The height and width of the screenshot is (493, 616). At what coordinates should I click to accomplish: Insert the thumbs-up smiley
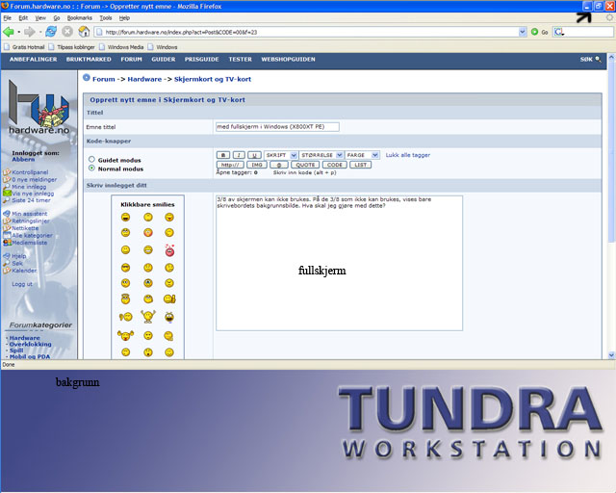[x=169, y=299]
